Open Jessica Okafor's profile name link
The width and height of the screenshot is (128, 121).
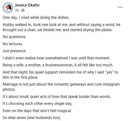click(27, 5)
